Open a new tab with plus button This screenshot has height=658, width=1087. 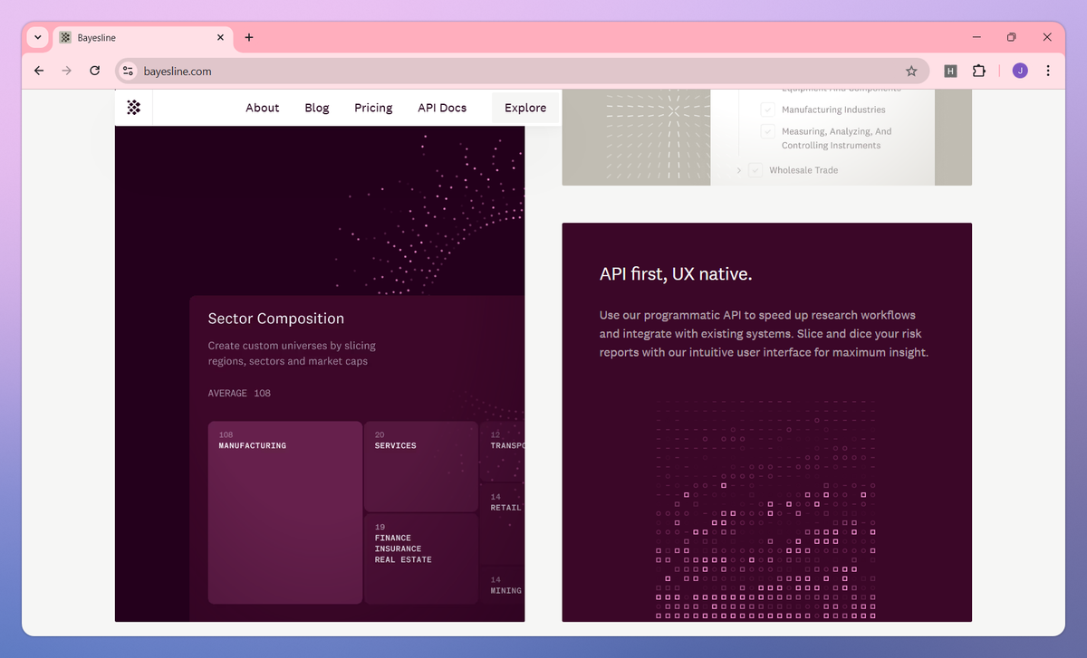[x=249, y=37]
